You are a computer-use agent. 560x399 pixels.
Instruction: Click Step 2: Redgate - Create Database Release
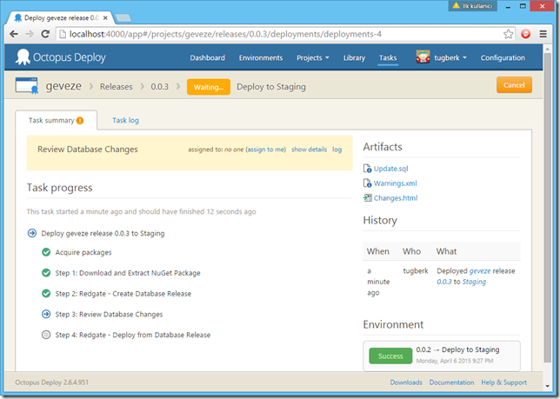coord(123,294)
